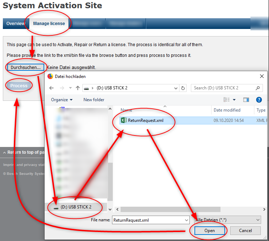Sort files by Date modified column
Image resolution: width=269 pixels, height=241 pixels.
(227, 110)
